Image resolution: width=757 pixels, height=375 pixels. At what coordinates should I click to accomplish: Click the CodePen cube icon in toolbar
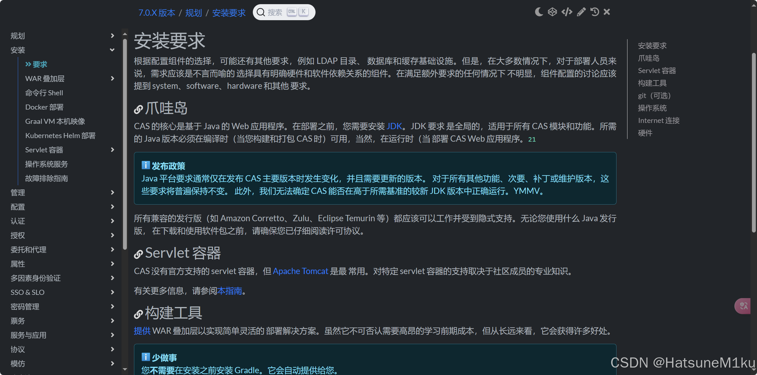552,12
